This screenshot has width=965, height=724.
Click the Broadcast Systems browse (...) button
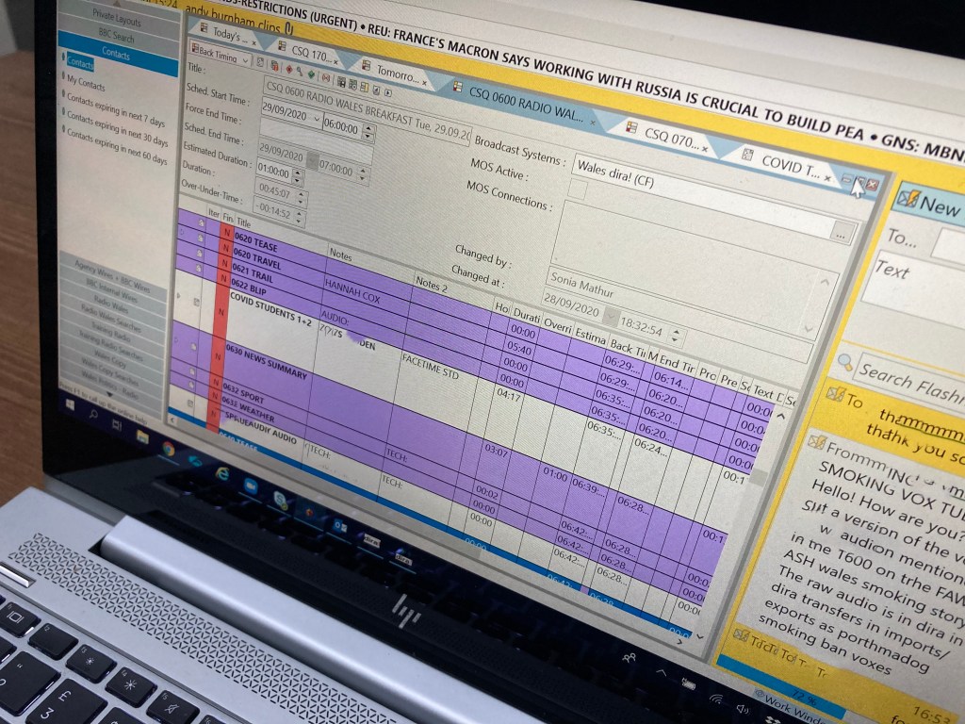[x=840, y=230]
